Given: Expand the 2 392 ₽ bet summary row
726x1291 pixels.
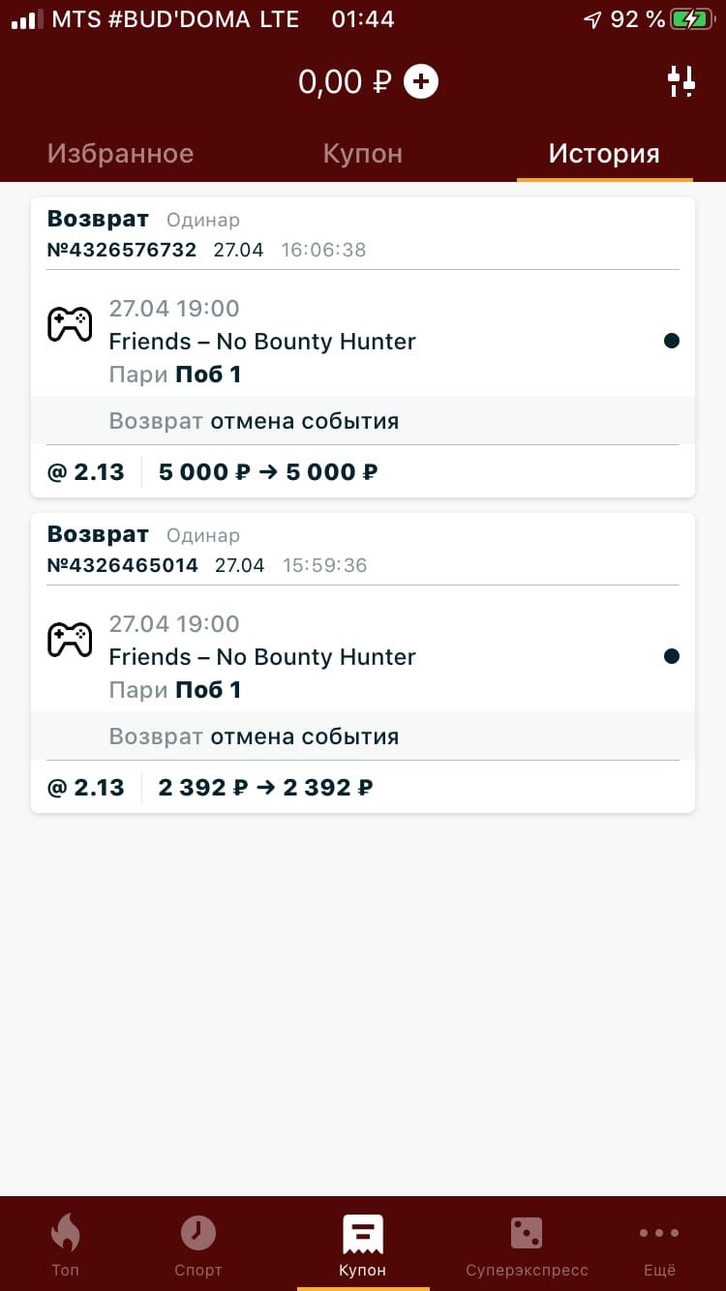Looking at the screenshot, I should 363,788.
